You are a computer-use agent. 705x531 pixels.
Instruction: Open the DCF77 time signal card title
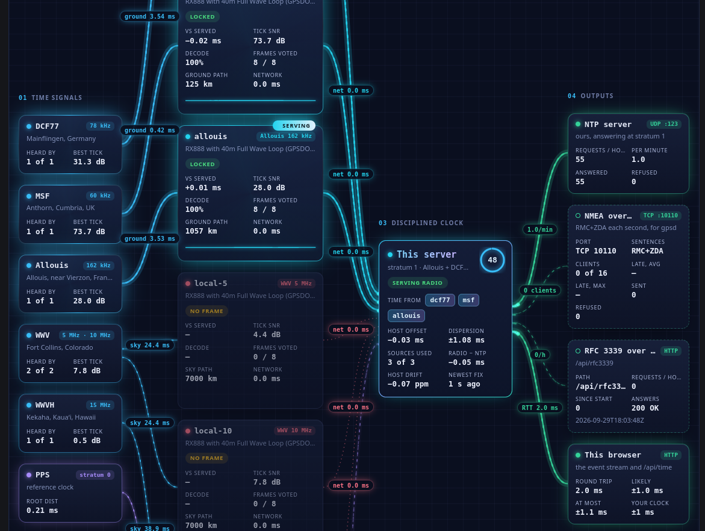(47, 126)
